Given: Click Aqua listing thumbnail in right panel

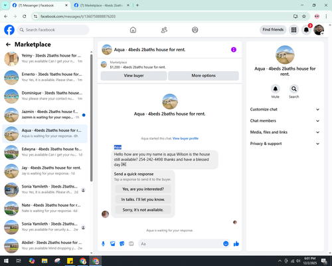Looking at the screenshot, I should pos(285,55).
